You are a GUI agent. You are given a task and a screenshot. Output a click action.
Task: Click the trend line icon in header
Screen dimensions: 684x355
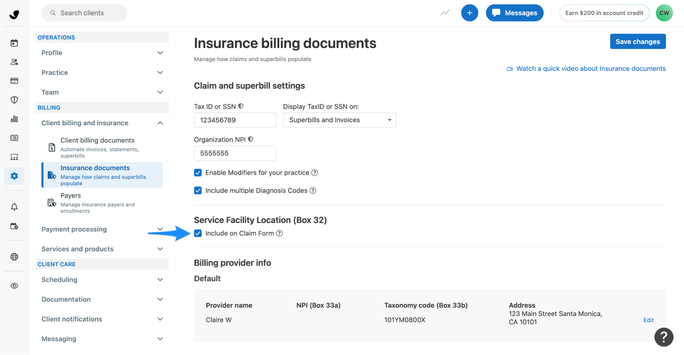click(x=444, y=13)
